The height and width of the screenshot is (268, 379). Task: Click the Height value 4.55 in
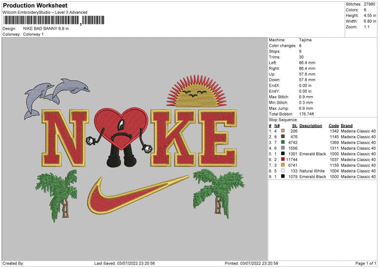tap(370, 15)
